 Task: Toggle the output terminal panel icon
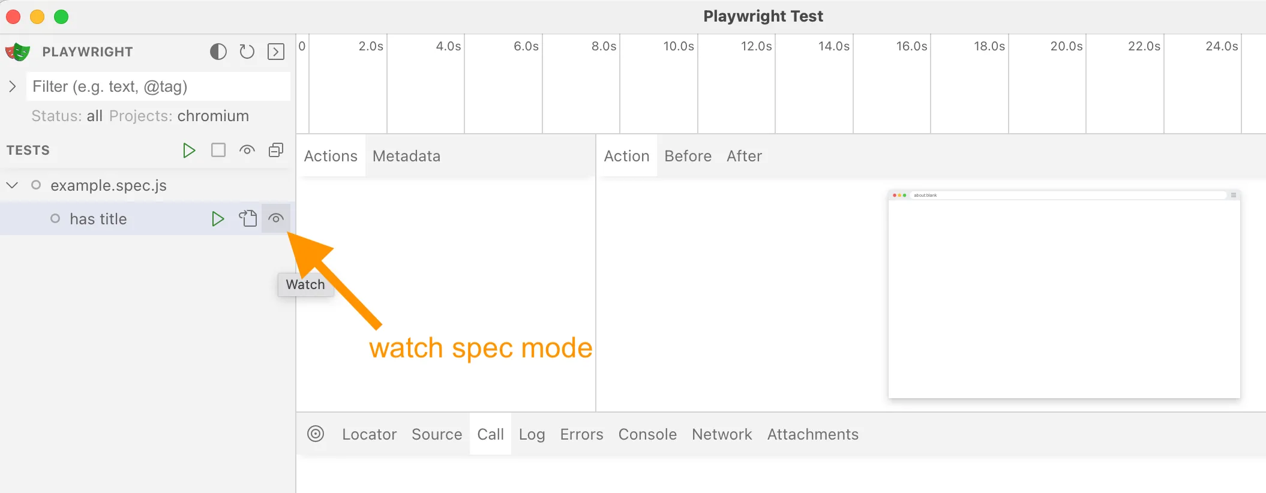coord(276,52)
